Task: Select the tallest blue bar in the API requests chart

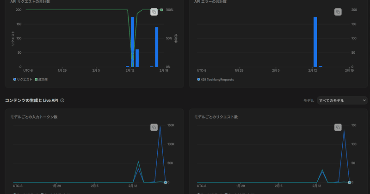Action: 132,42
